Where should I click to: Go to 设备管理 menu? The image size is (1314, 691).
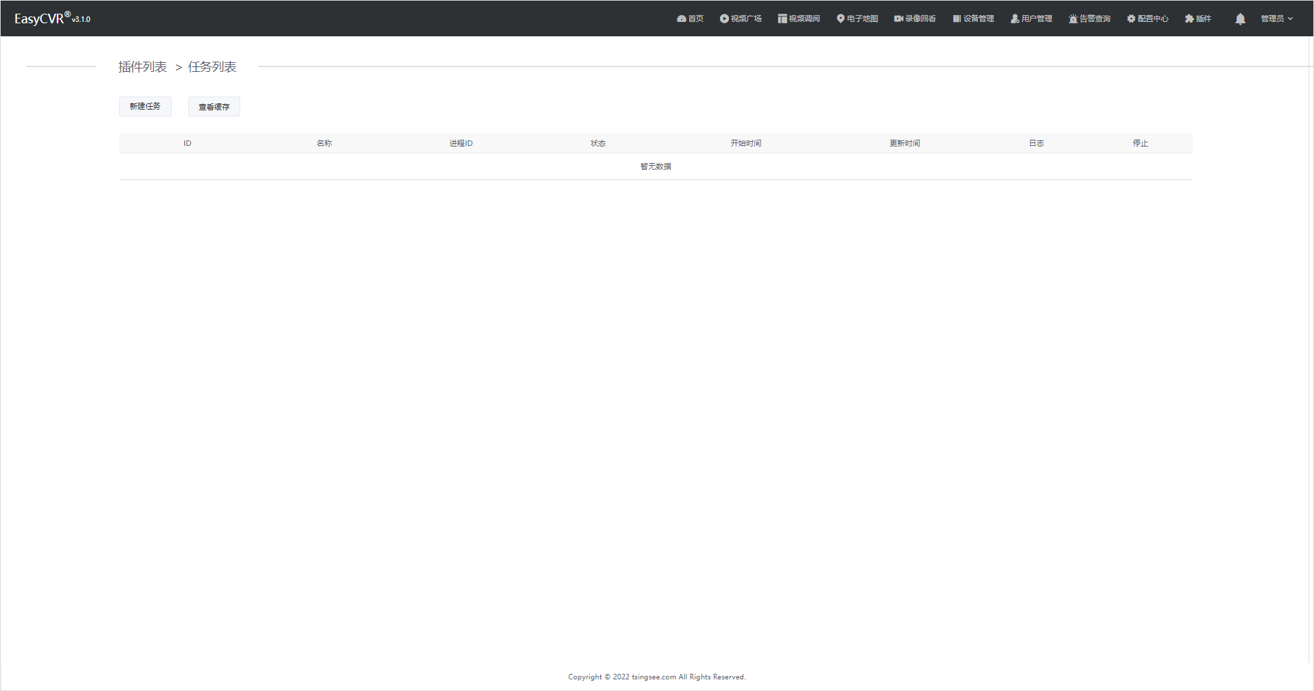(x=973, y=18)
